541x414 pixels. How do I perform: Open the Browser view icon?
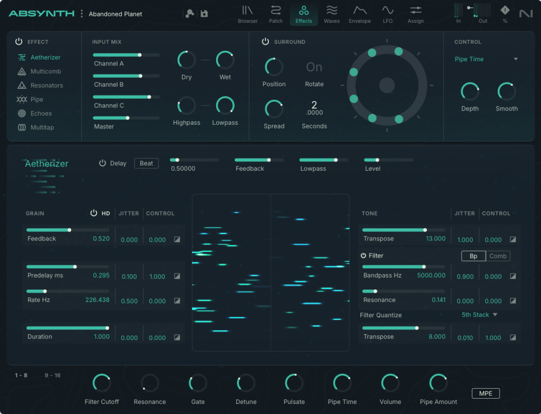(x=247, y=10)
